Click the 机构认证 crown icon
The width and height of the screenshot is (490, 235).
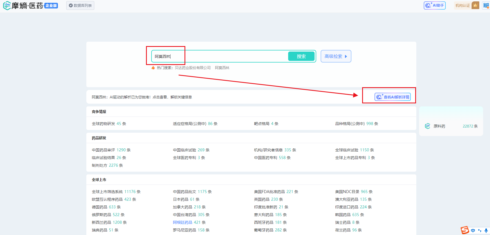(x=475, y=5)
